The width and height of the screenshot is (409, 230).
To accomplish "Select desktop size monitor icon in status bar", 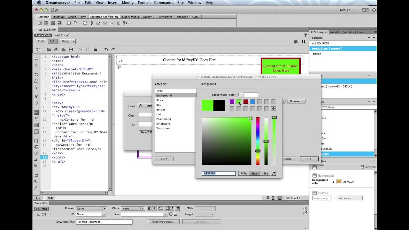I will (x=280, y=198).
